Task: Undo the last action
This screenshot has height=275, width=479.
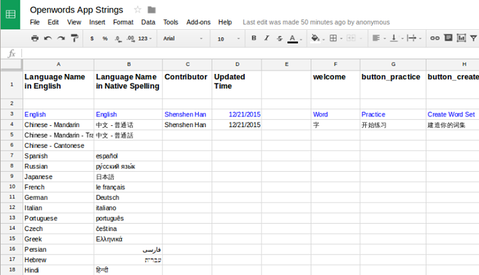Action: [48, 38]
